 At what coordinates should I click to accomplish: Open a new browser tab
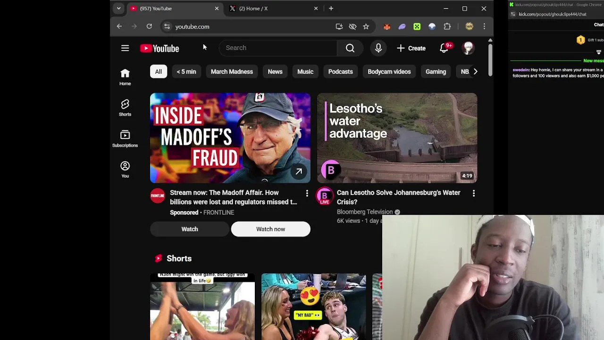coord(331,8)
